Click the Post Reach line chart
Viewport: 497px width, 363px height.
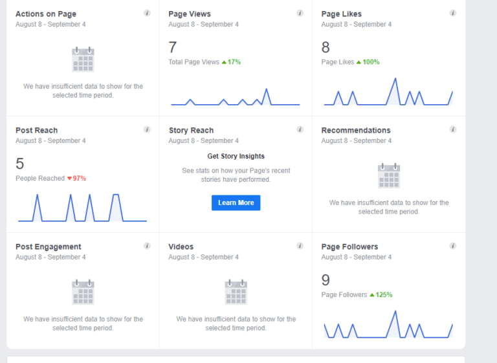[82, 208]
